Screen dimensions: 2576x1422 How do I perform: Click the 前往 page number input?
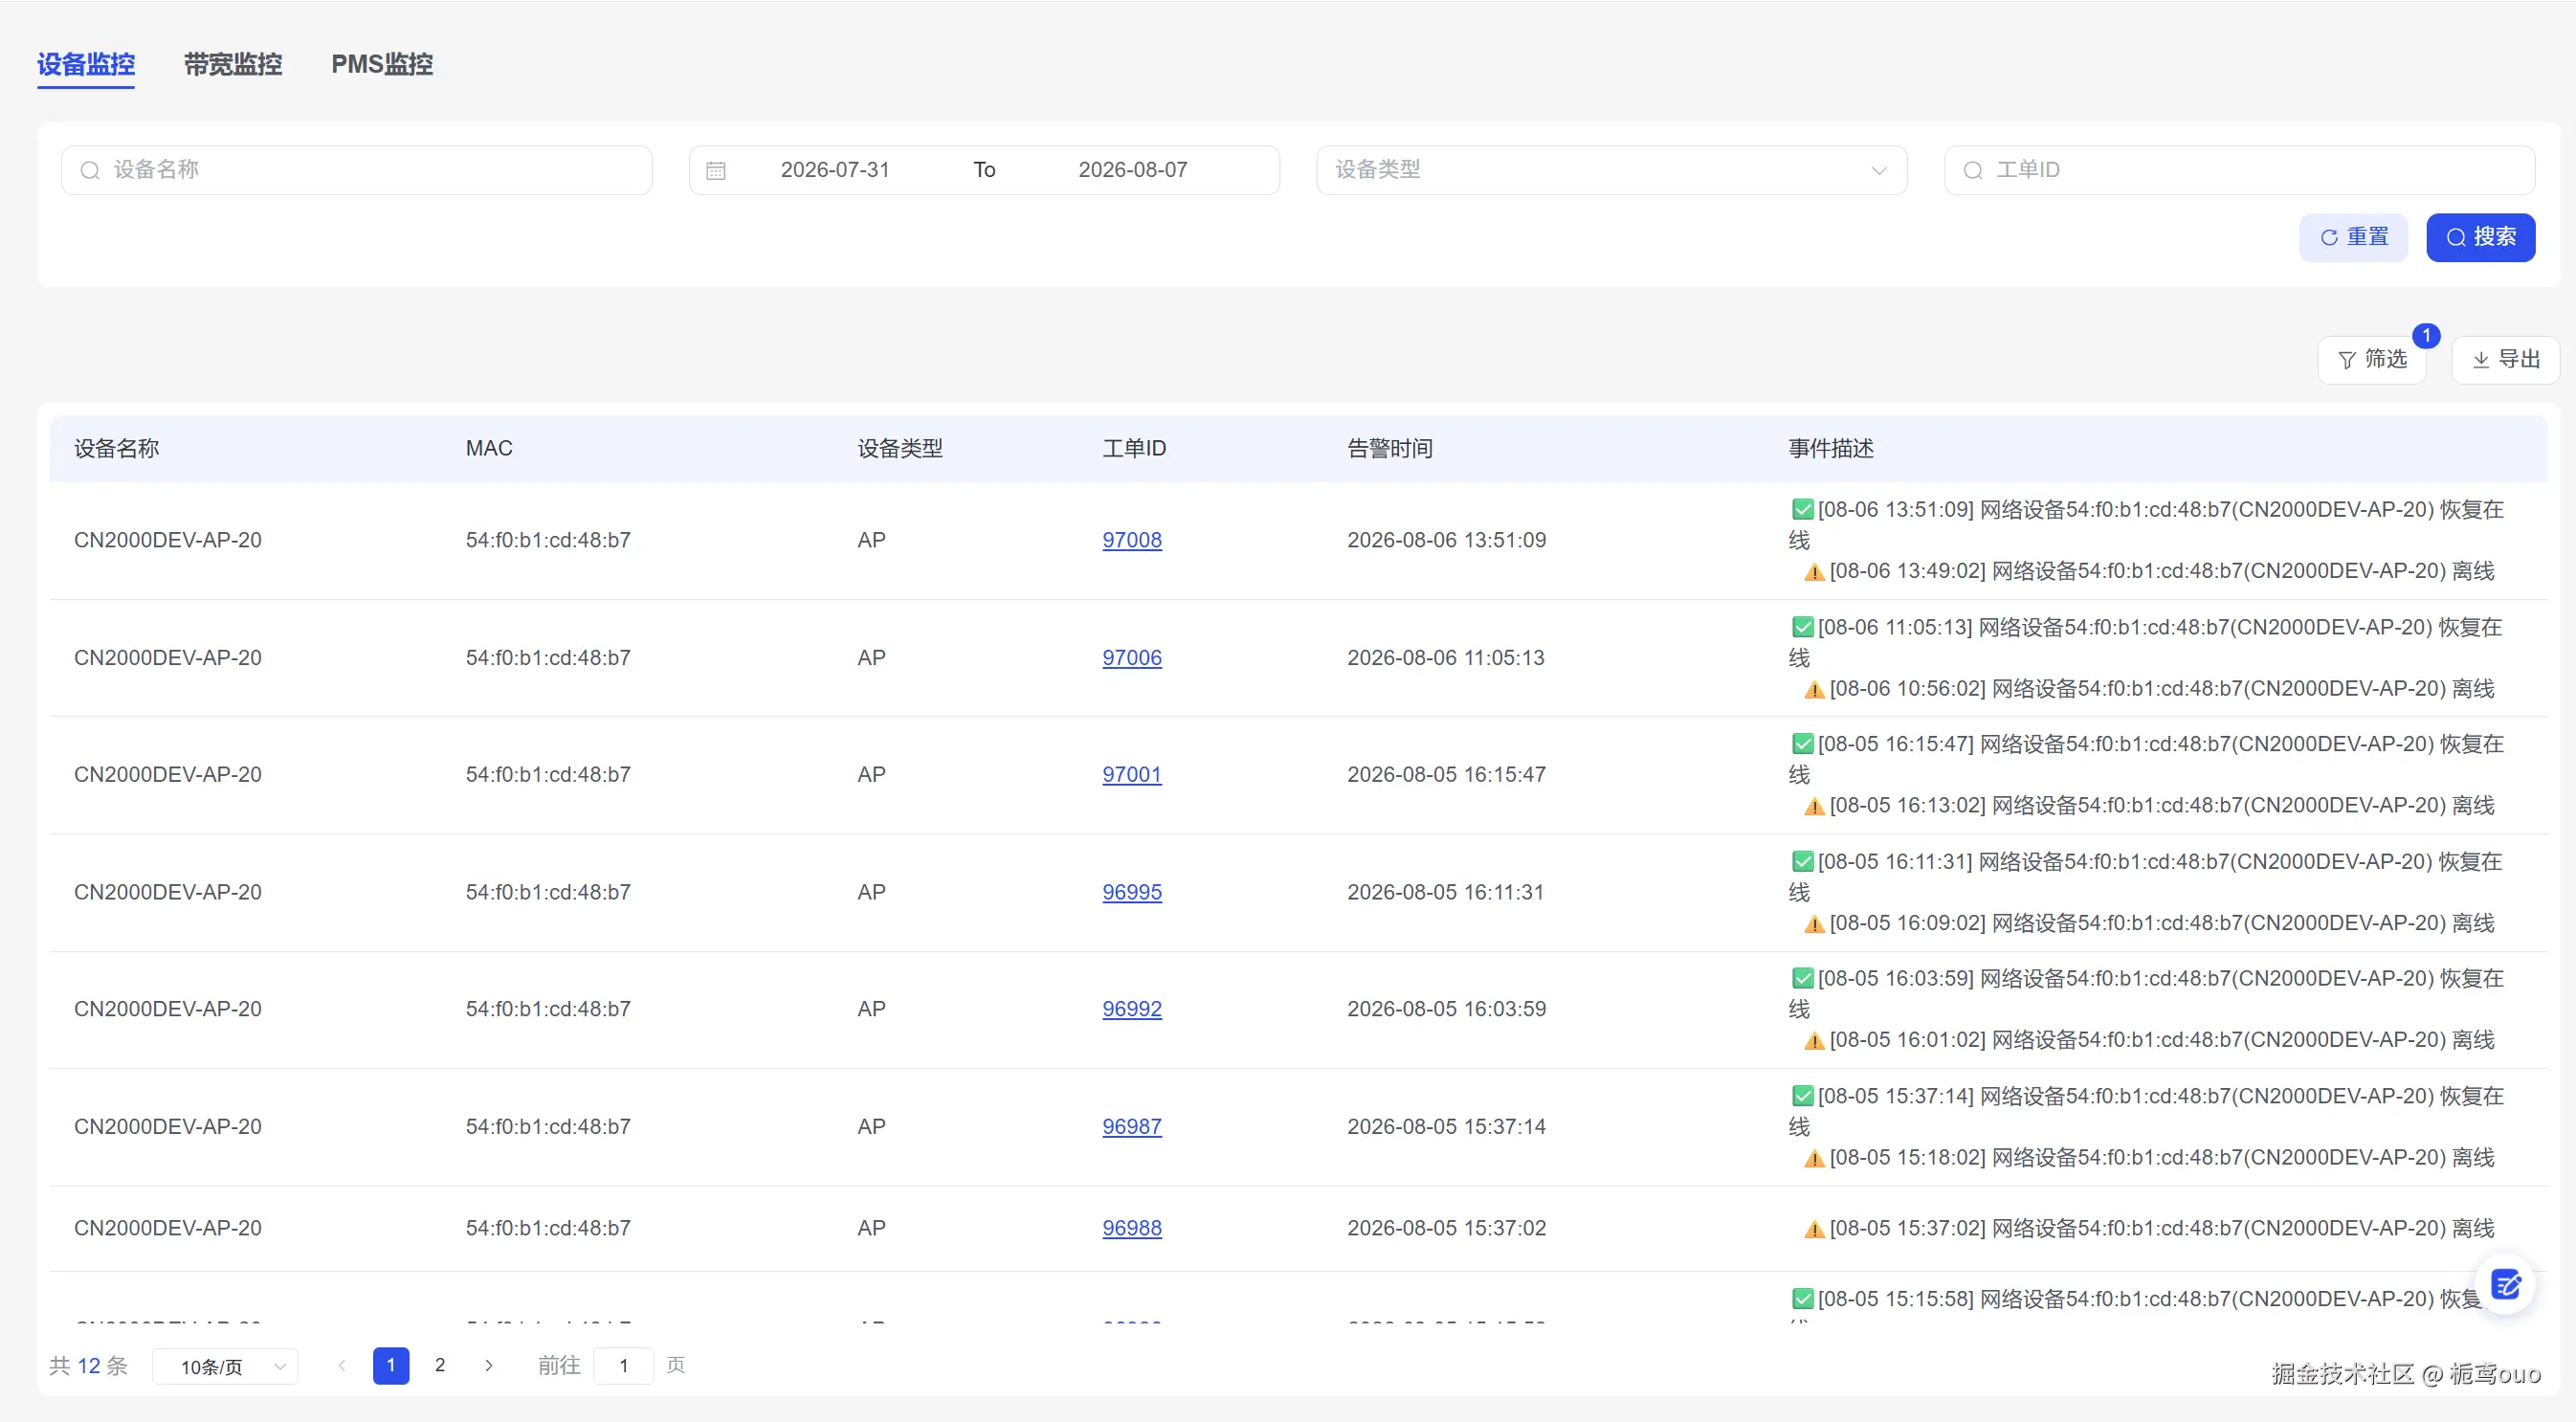point(624,1366)
